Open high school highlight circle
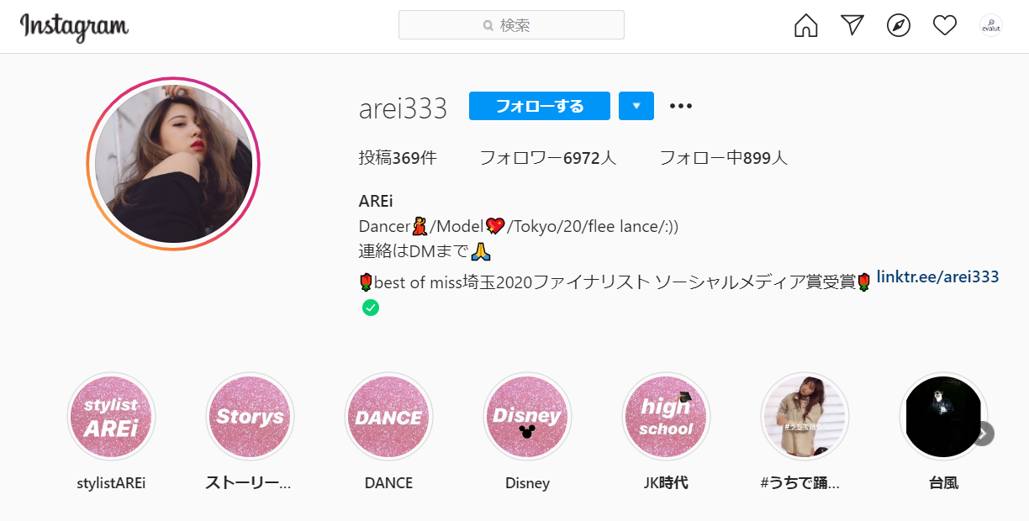This screenshot has width=1029, height=521. [x=666, y=417]
